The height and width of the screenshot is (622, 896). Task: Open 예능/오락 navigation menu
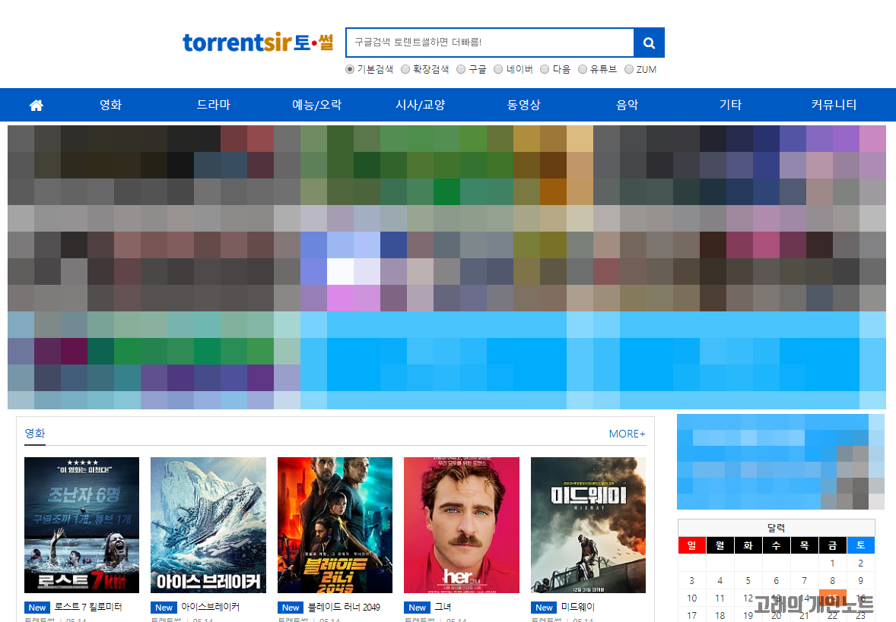pos(316,105)
